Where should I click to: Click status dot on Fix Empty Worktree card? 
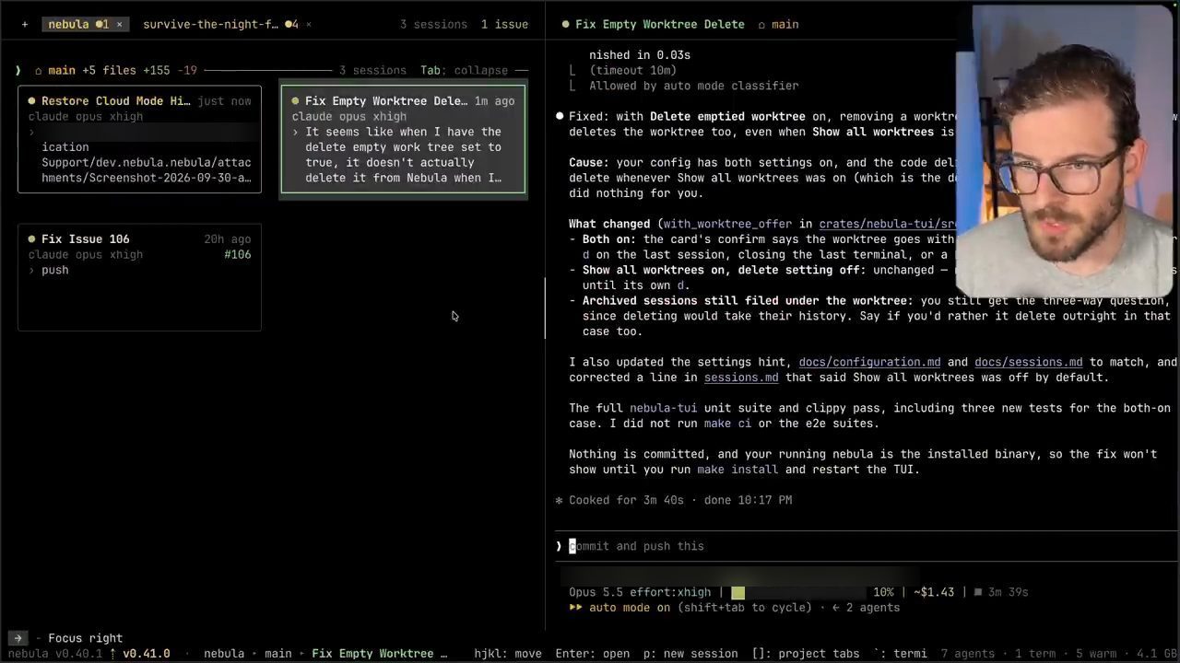[x=295, y=101]
